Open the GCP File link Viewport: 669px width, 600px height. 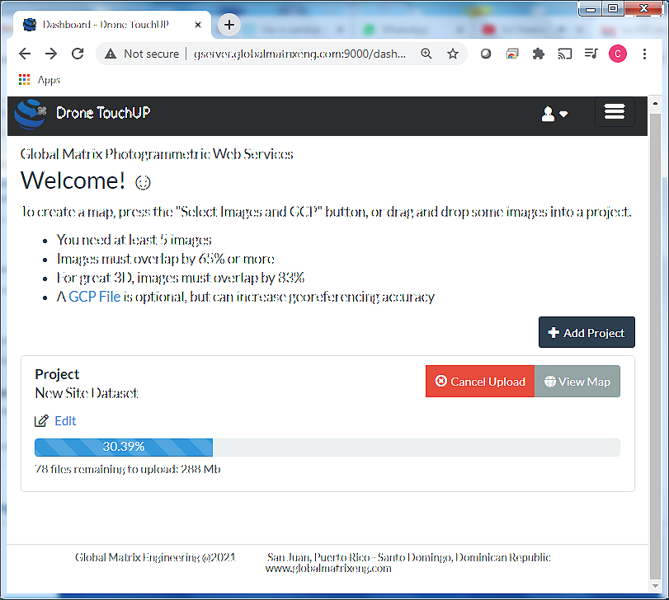[x=94, y=297]
